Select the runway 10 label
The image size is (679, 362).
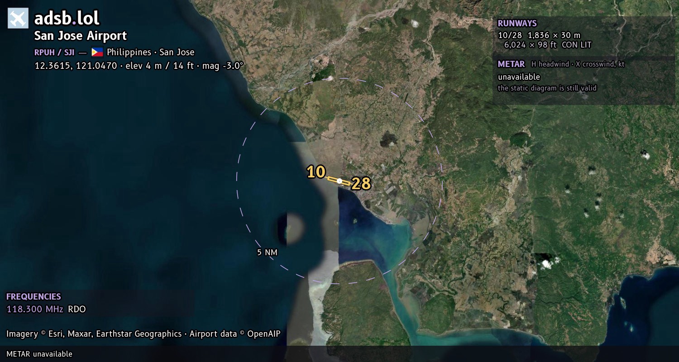tap(316, 172)
